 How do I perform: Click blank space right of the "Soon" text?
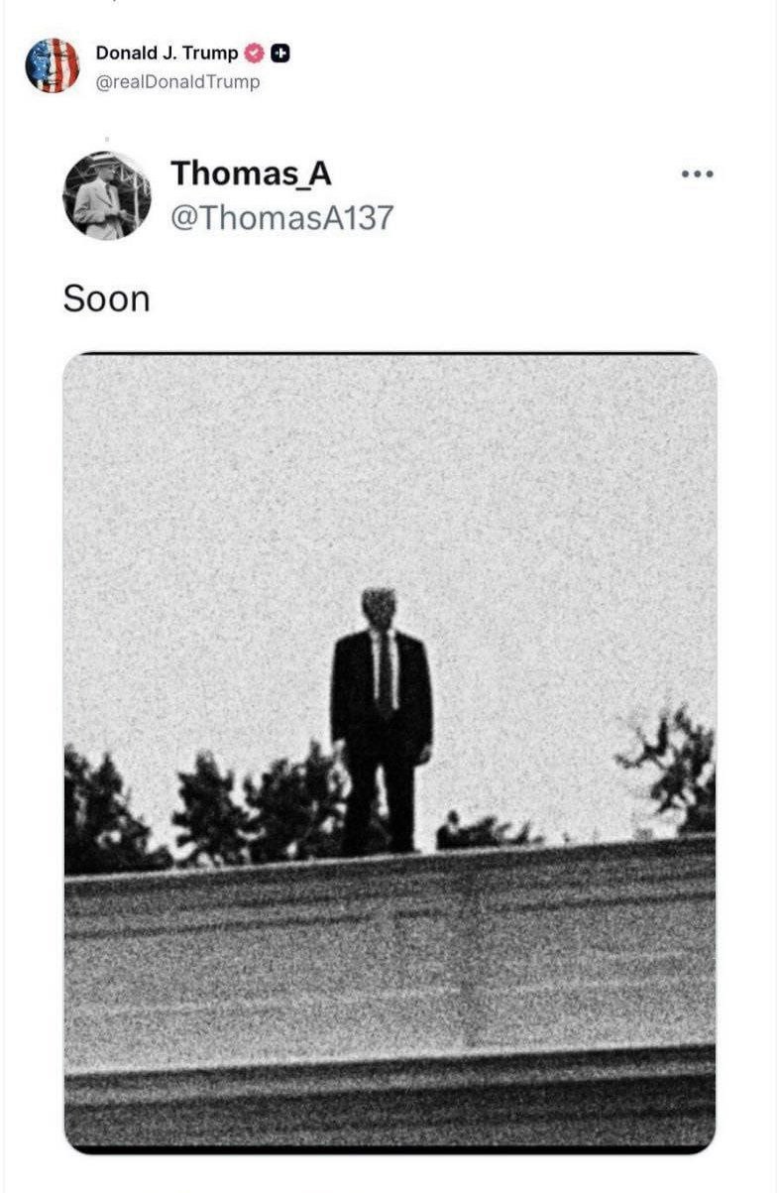click(446, 298)
